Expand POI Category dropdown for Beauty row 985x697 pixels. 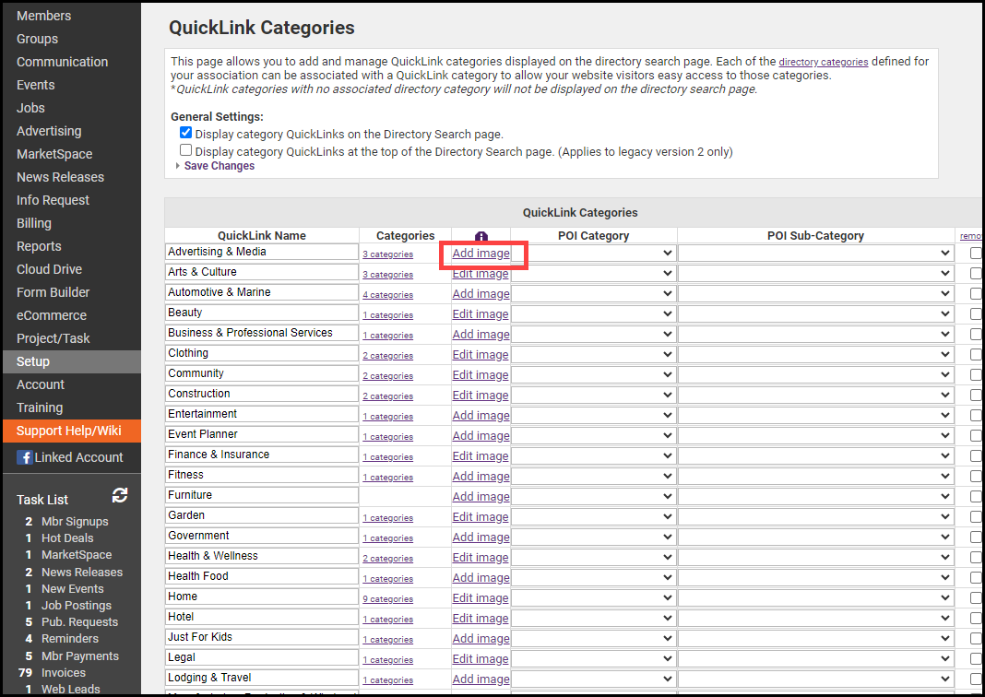click(593, 313)
